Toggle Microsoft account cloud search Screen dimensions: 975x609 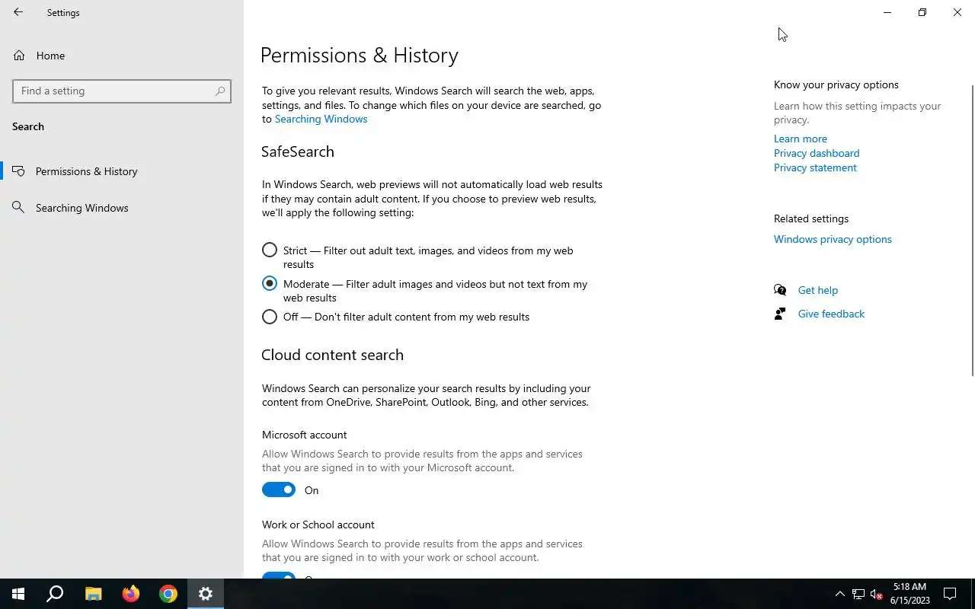279,490
